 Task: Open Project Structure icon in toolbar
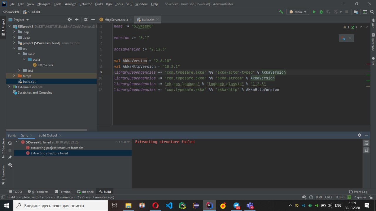[x=356, y=12]
